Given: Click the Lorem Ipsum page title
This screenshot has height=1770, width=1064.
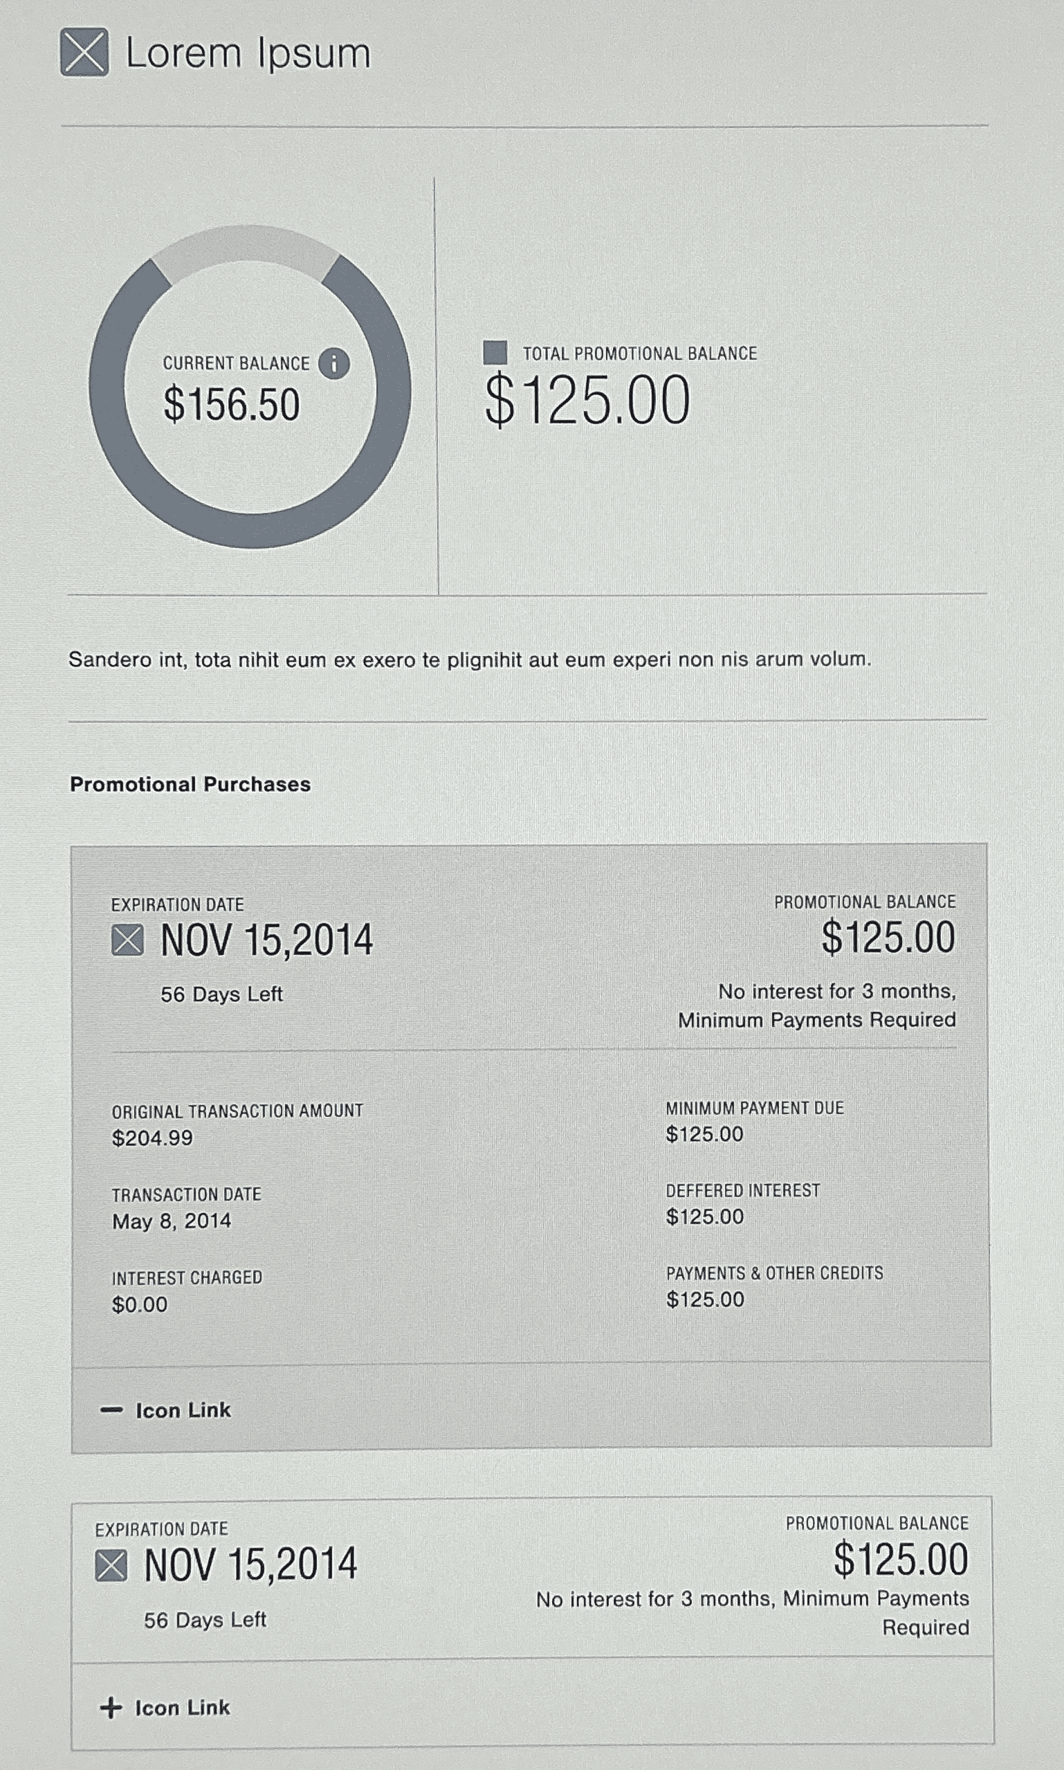Looking at the screenshot, I should pos(248,54).
